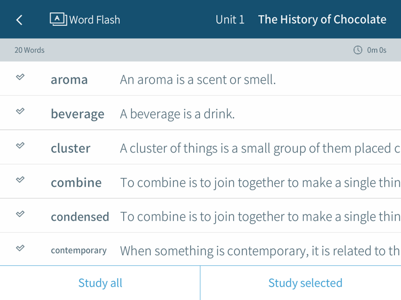Click the clock timer icon

[x=358, y=50]
